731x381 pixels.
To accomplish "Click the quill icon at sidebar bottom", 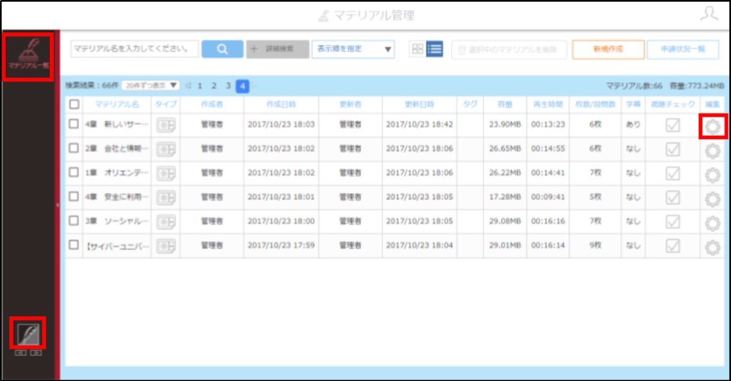I will click(x=28, y=334).
